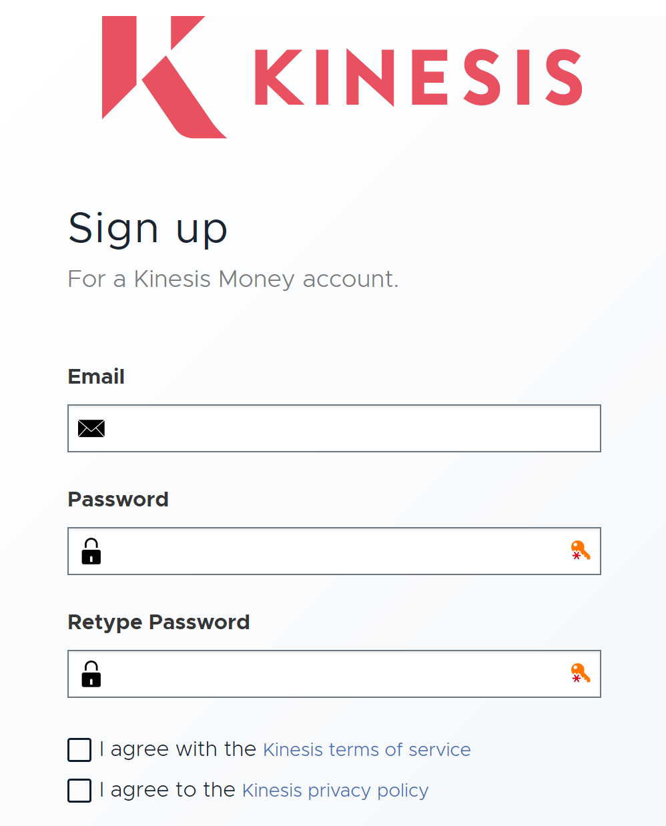Screen dimensions: 666x826
Task: Open the Kinesis terms of service link
Action: 367,750
